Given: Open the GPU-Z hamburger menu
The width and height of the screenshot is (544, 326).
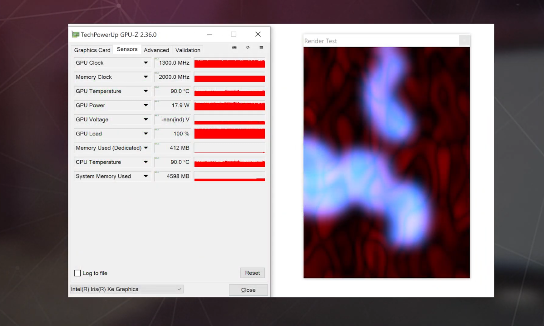Looking at the screenshot, I should (x=261, y=47).
